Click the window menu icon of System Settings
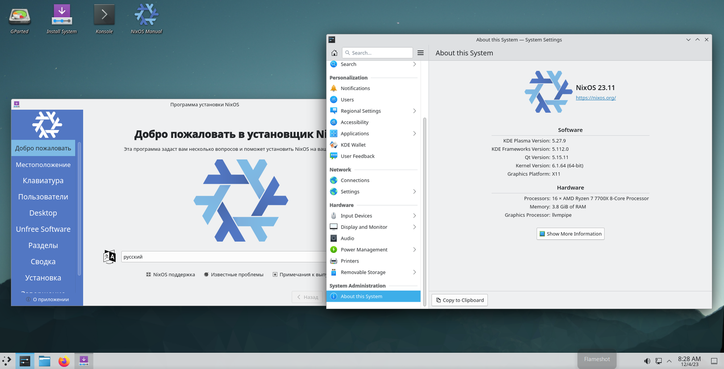The height and width of the screenshot is (369, 724). (332, 40)
